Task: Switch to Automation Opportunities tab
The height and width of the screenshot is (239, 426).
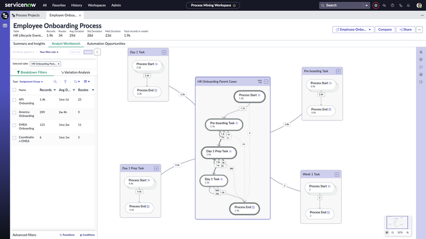Action: coord(106,44)
